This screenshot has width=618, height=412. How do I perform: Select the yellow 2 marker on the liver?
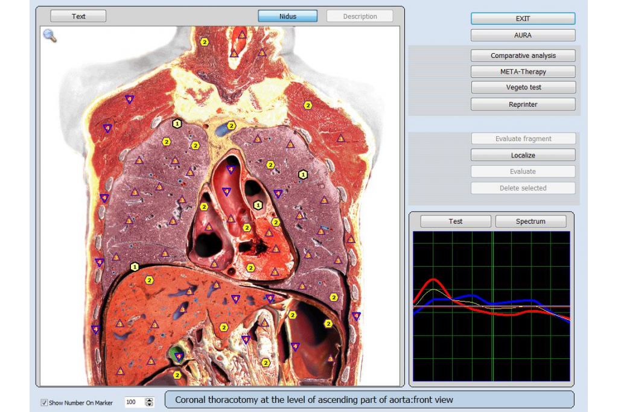click(x=150, y=279)
